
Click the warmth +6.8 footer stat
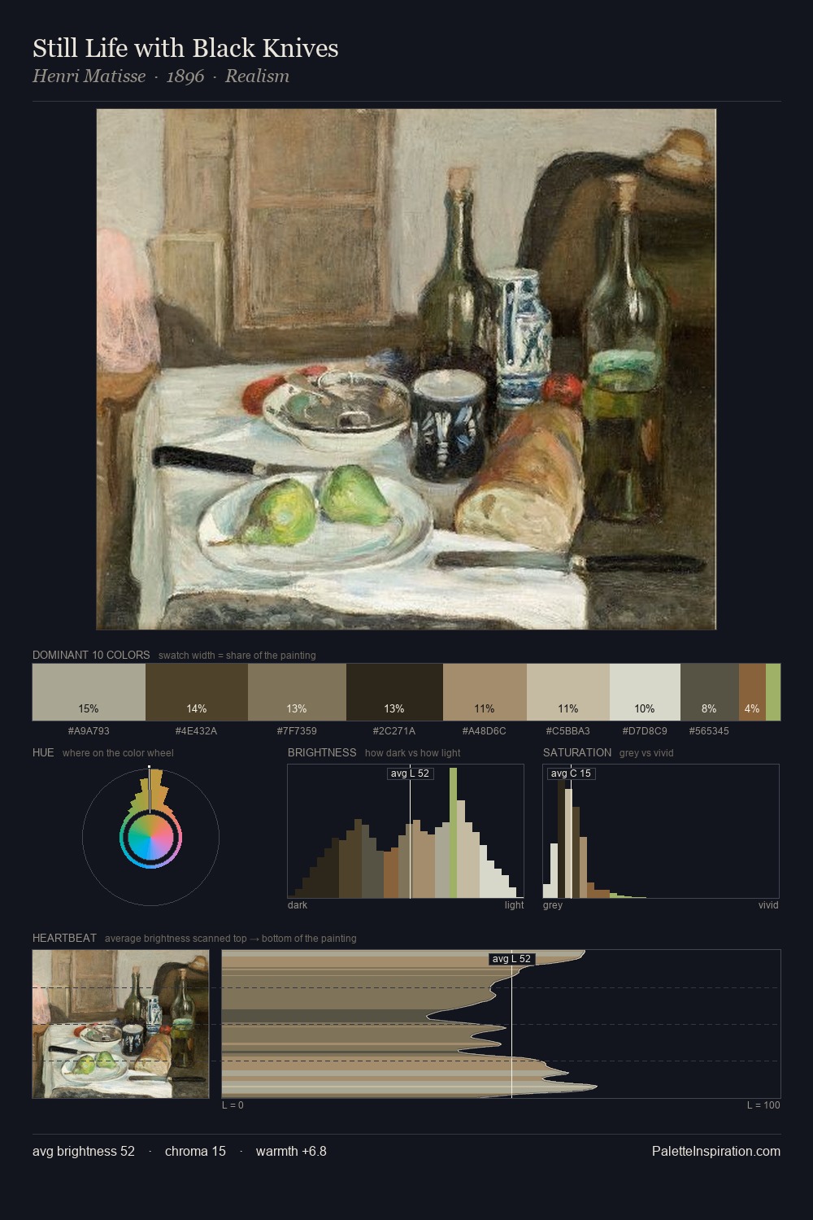click(291, 1151)
